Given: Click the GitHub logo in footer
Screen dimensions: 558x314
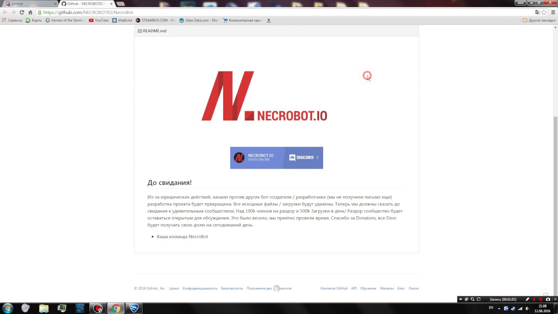Looking at the screenshot, I should pos(276,288).
